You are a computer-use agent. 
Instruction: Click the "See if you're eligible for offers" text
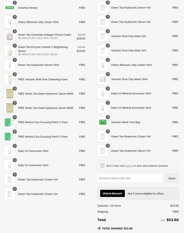[x=146, y=193]
